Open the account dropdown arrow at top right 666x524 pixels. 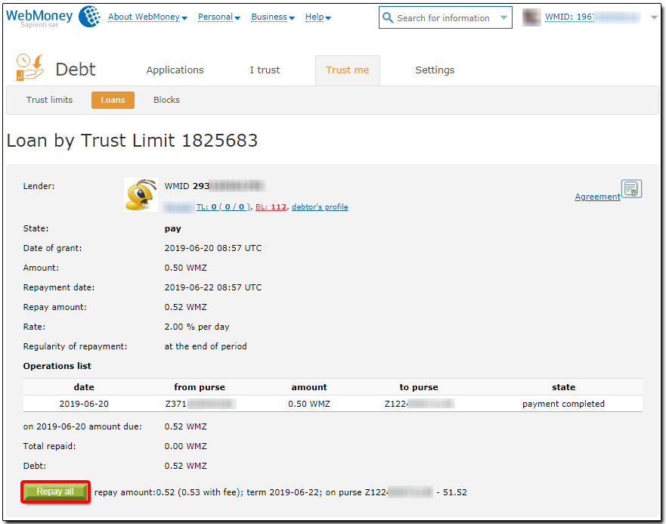coord(654,17)
